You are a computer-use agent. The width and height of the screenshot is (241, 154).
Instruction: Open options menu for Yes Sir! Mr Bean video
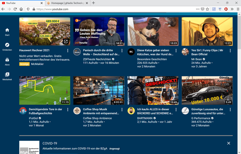(x=230, y=51)
